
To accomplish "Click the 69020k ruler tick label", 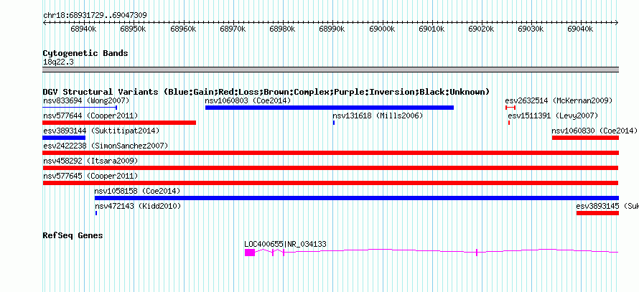I will pos(481,29).
